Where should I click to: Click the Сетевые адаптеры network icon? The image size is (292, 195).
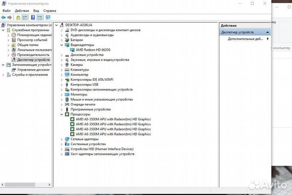pos(67,139)
